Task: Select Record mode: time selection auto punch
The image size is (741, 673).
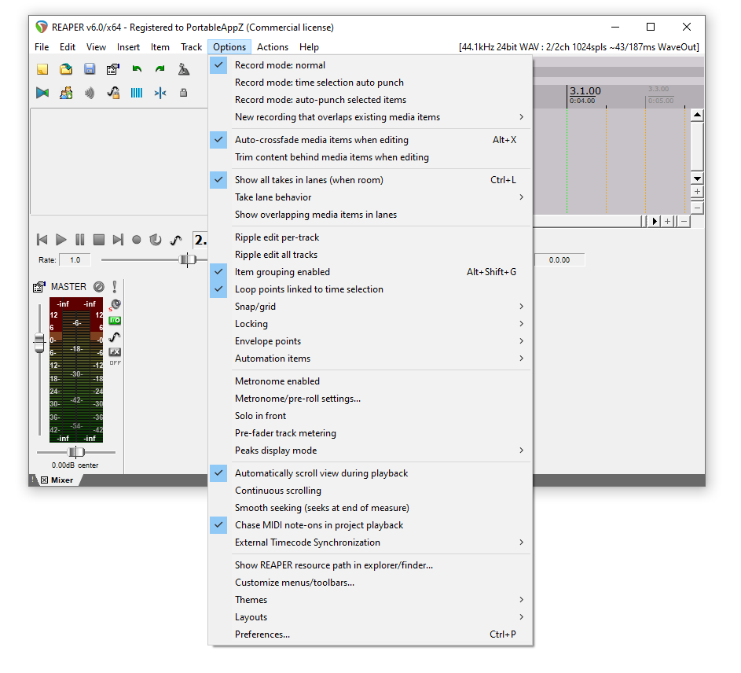Action: pos(370,83)
